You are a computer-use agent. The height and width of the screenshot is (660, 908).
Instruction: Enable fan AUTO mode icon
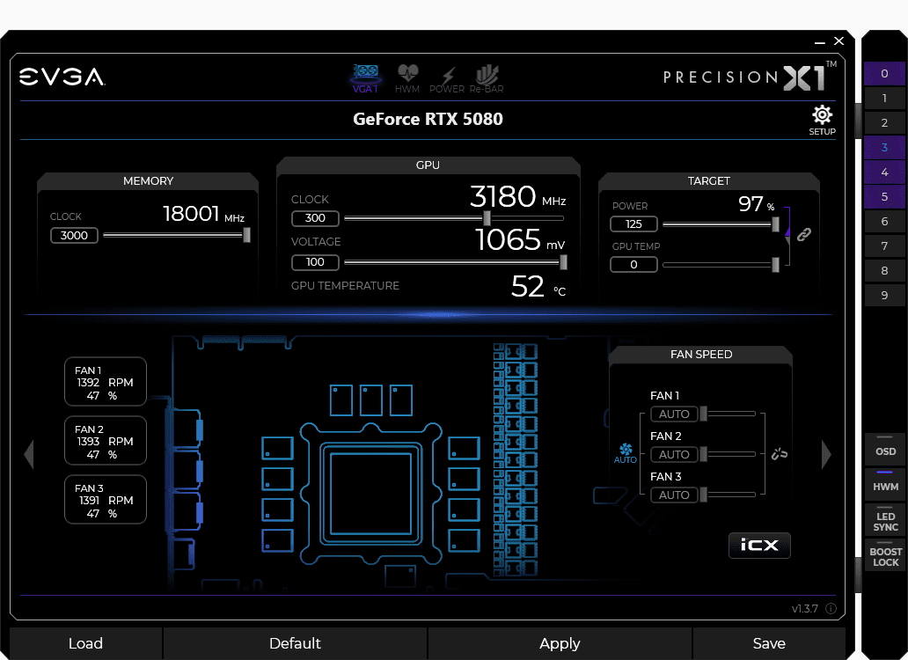(x=626, y=453)
